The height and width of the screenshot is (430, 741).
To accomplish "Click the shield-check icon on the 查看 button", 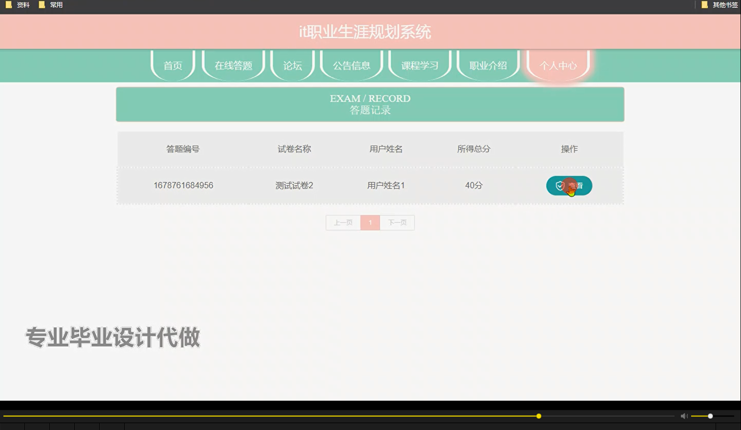I will pyautogui.click(x=560, y=186).
